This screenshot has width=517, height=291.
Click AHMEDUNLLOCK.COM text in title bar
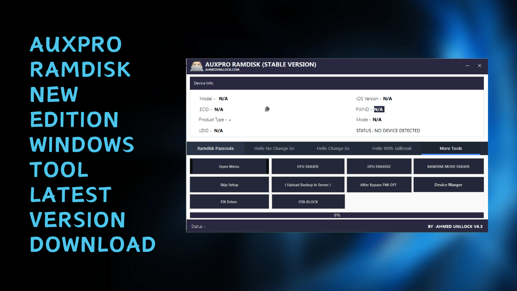pos(222,70)
